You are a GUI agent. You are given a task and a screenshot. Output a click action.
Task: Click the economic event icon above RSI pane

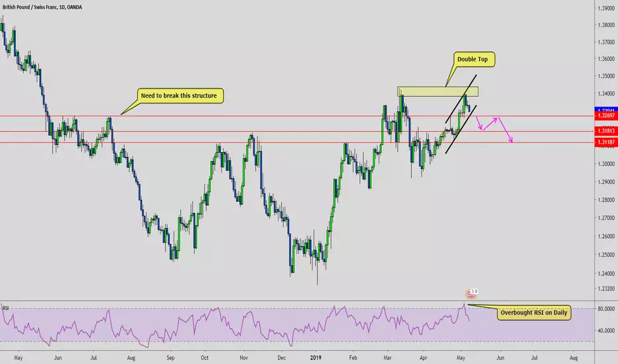(471, 294)
